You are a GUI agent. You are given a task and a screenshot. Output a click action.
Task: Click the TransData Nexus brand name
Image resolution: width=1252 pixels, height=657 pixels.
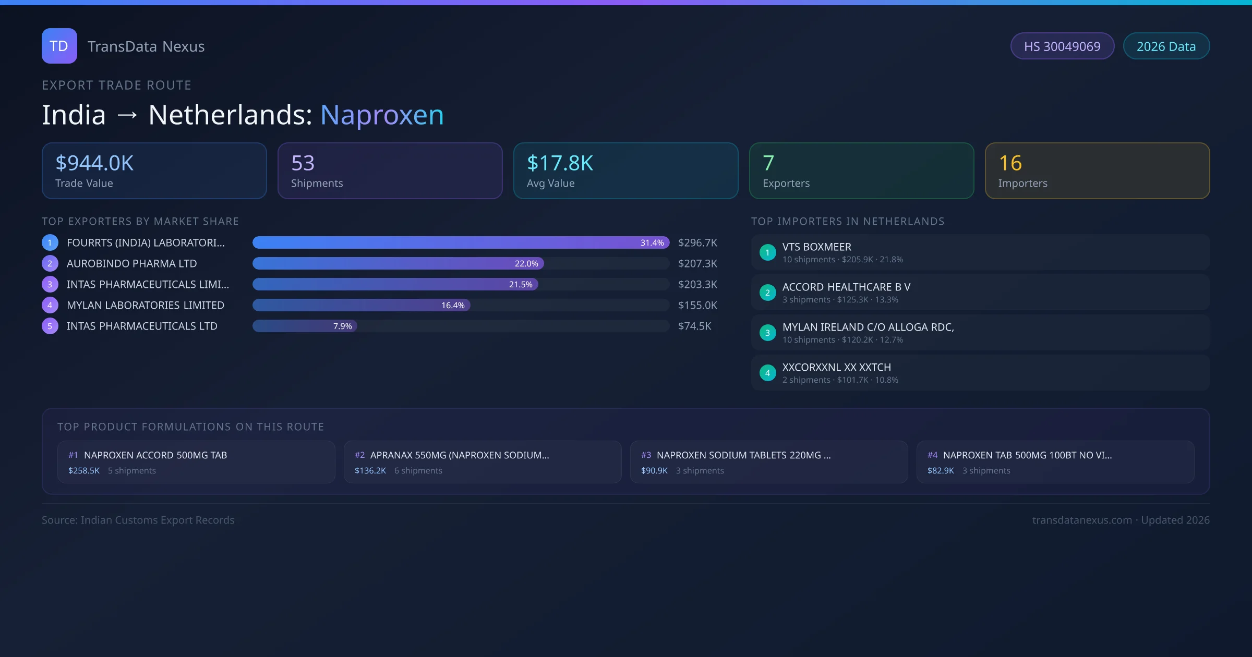click(146, 46)
